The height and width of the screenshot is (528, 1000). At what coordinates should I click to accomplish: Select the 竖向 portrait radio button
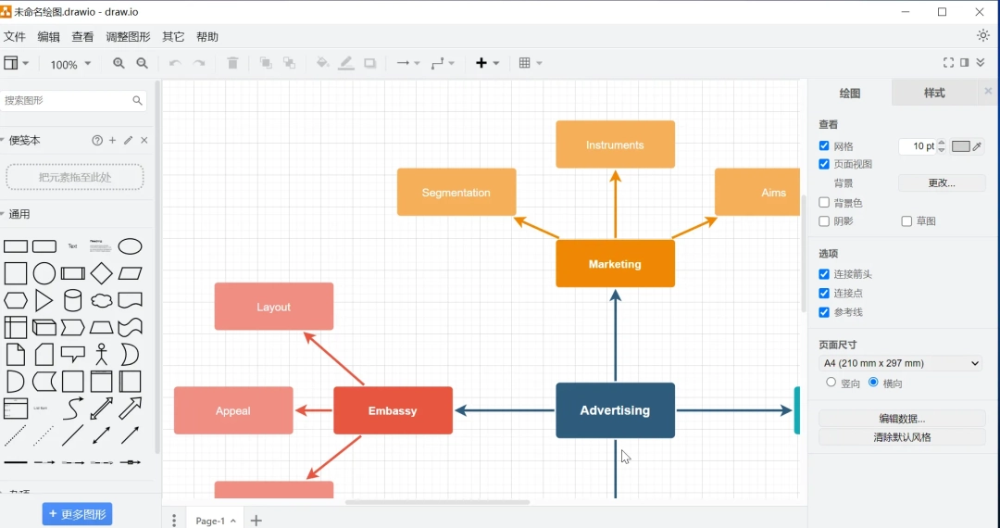[x=831, y=382]
